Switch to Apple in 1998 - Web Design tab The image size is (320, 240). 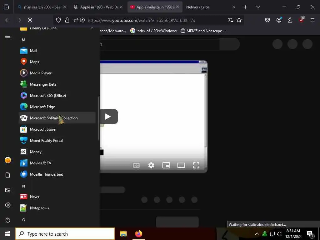click(x=98, y=7)
